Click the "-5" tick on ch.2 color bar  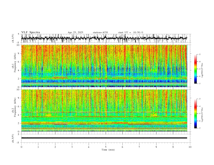(199, 114)
